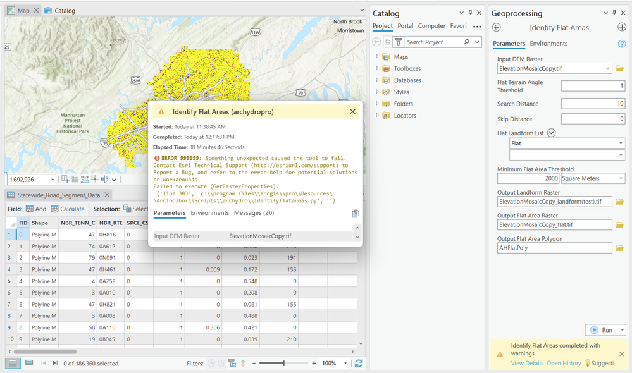The height and width of the screenshot is (373, 632).
Task: Click the Open History link
Action: [564, 363]
